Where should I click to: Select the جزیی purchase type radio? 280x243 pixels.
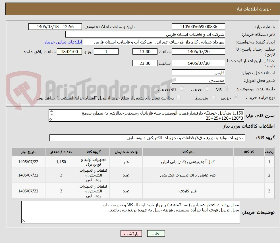pyautogui.click(x=236, y=97)
